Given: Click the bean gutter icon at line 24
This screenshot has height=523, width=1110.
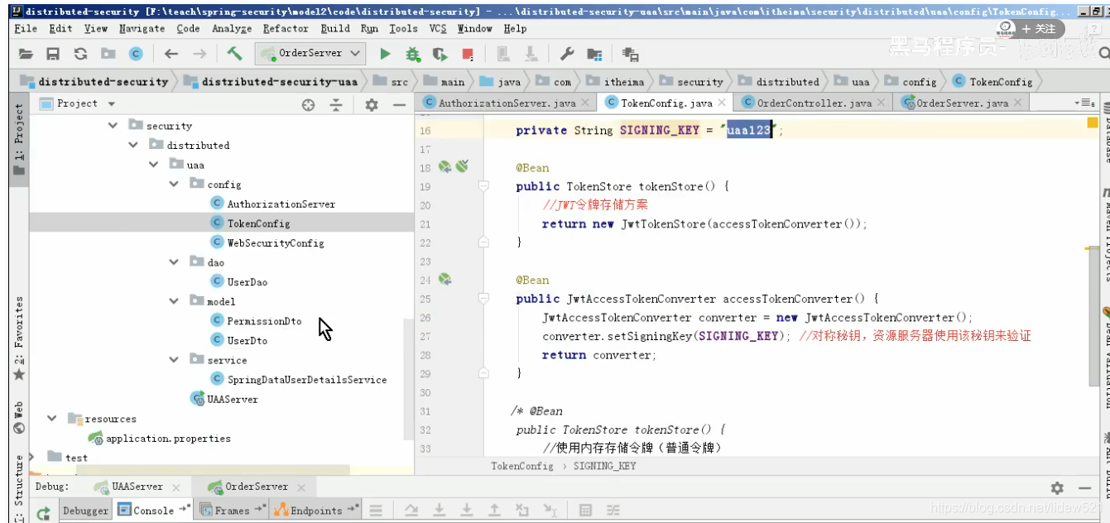Looking at the screenshot, I should pyautogui.click(x=444, y=280).
